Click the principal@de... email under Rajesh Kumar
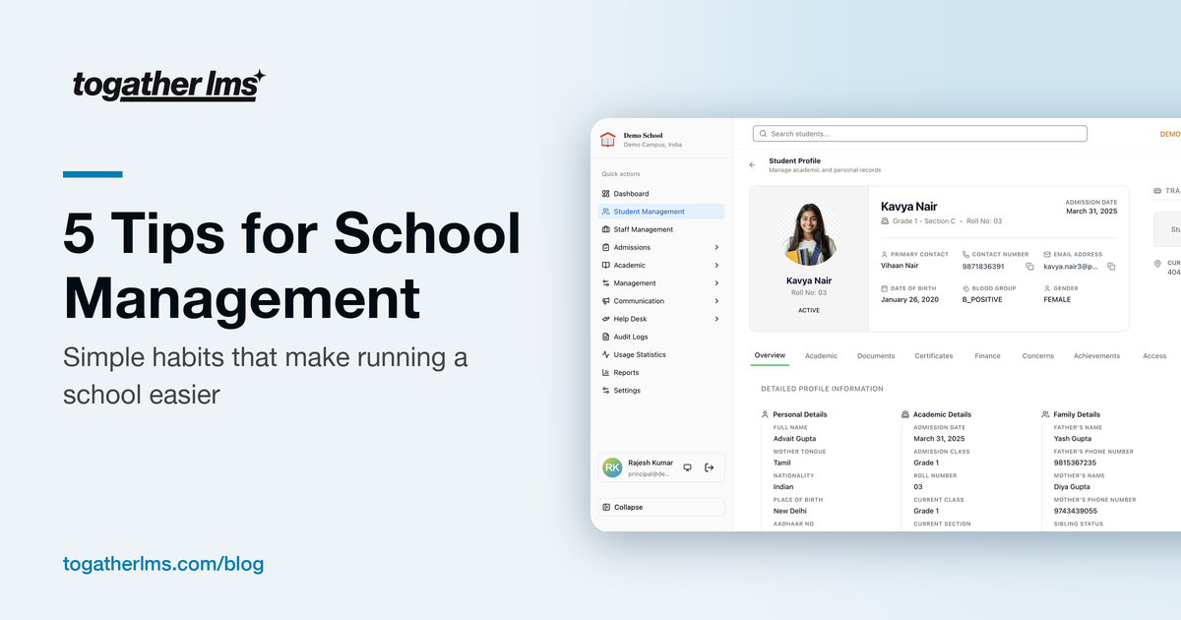Screen dimensions: 1181x620 (x=649, y=473)
